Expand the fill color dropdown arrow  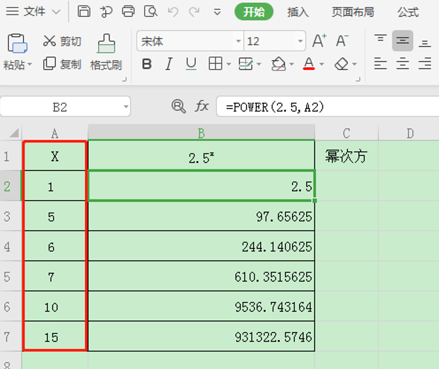(291, 64)
